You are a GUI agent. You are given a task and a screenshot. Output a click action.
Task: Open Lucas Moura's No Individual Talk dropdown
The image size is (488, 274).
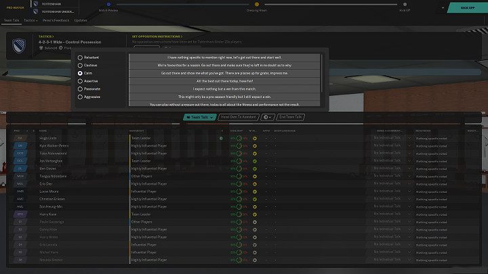click(x=389, y=191)
